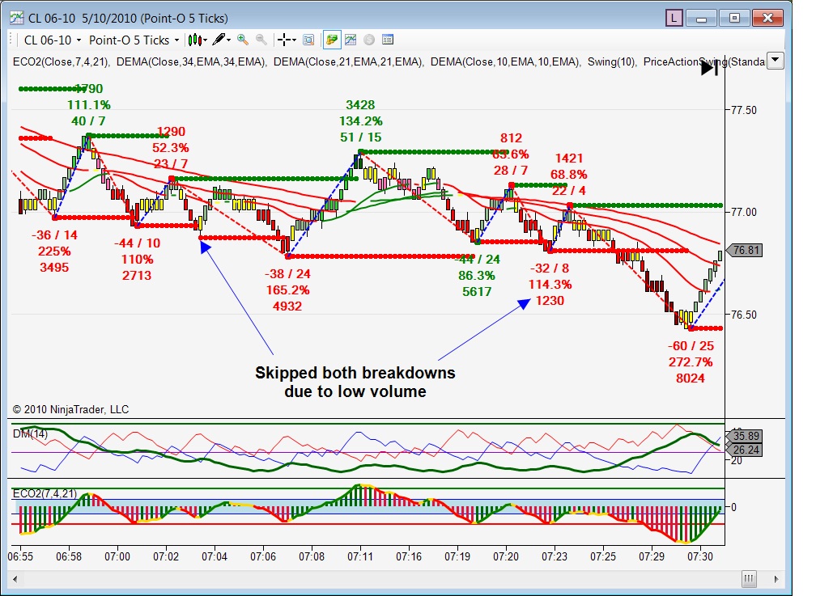Click the © 2010 NinjaTrader, LLC text
Screen dimensions: 816x596
[x=70, y=410]
